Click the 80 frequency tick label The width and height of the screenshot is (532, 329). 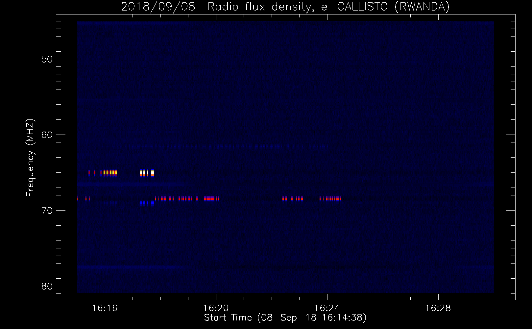point(47,286)
